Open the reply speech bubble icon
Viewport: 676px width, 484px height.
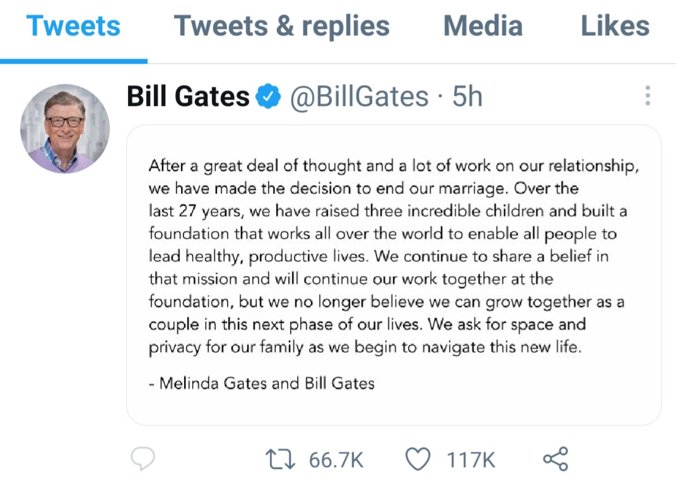143,459
